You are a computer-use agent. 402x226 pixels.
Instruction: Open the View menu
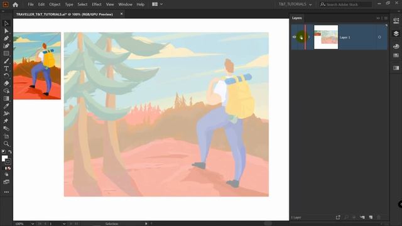(x=110, y=4)
